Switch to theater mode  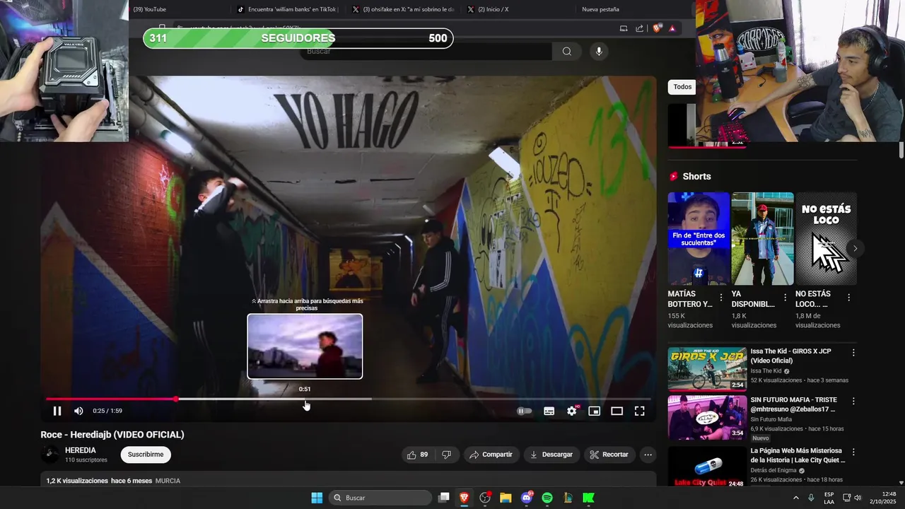tap(617, 411)
